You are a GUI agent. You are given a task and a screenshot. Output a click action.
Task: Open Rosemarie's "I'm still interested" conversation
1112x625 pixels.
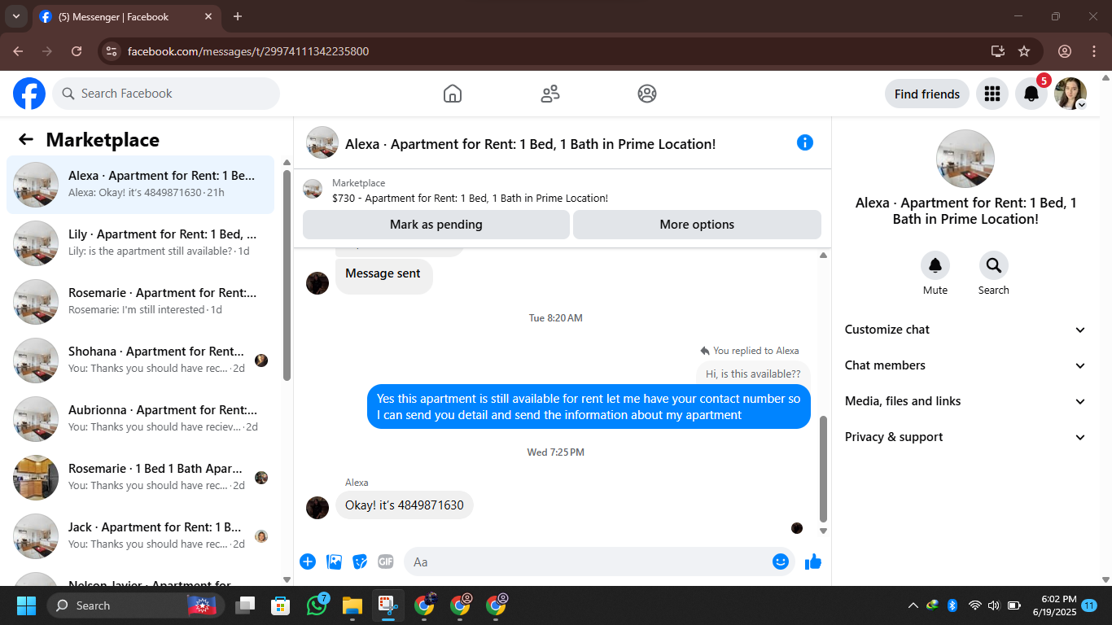[141, 302]
